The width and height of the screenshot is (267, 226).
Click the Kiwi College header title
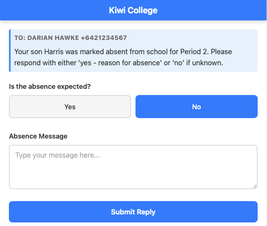[133, 10]
